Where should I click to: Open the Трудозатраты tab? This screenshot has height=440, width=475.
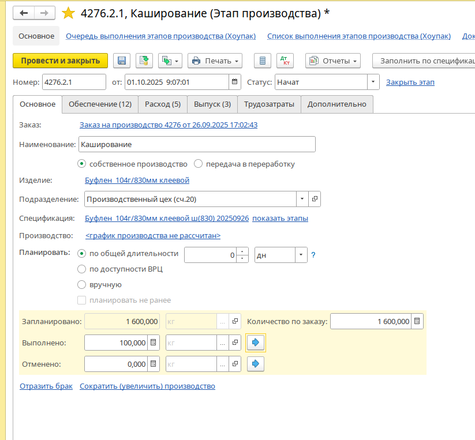(269, 104)
